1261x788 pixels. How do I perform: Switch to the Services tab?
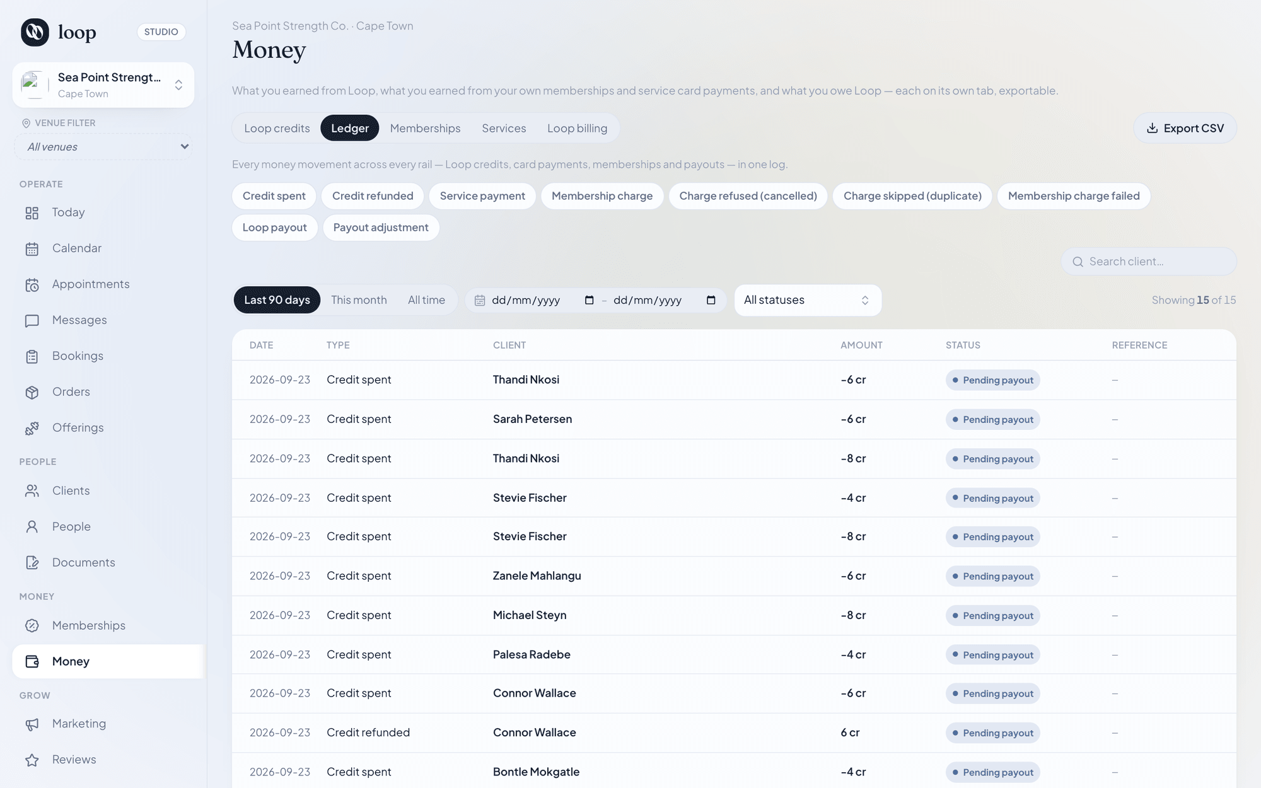(504, 129)
